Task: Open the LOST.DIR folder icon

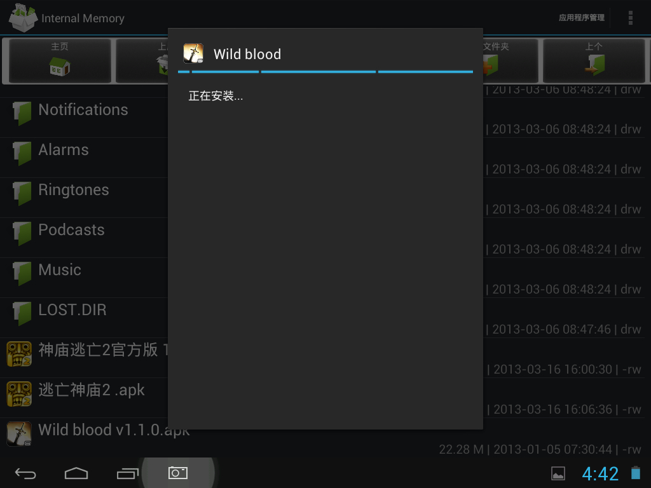Action: pos(22,314)
